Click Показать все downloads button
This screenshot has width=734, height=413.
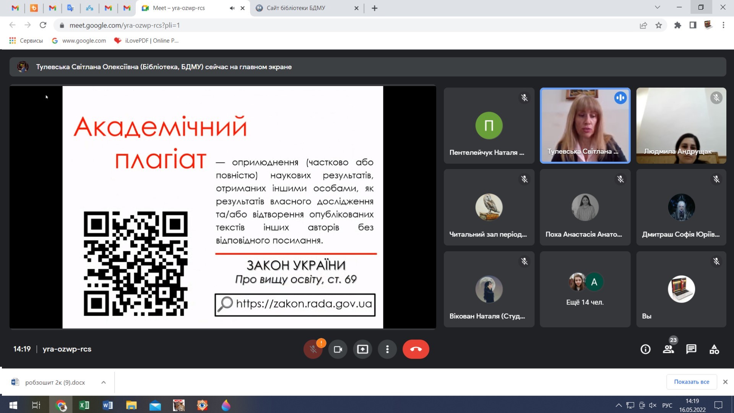pos(691,382)
